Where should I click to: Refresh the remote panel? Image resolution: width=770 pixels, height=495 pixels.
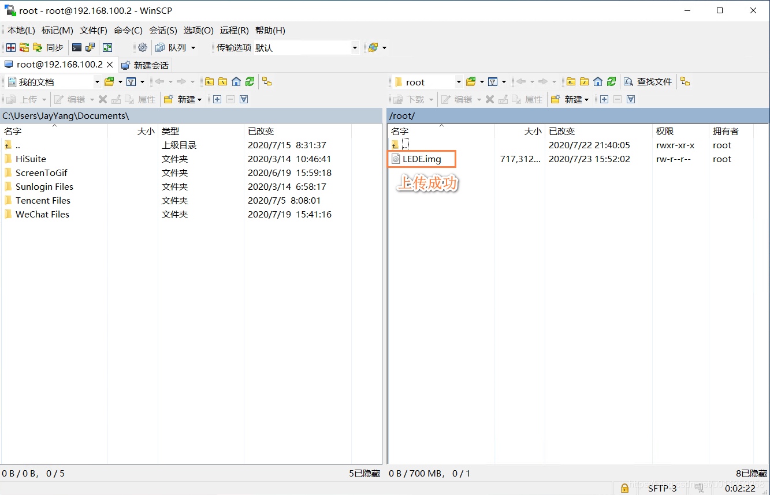(611, 82)
